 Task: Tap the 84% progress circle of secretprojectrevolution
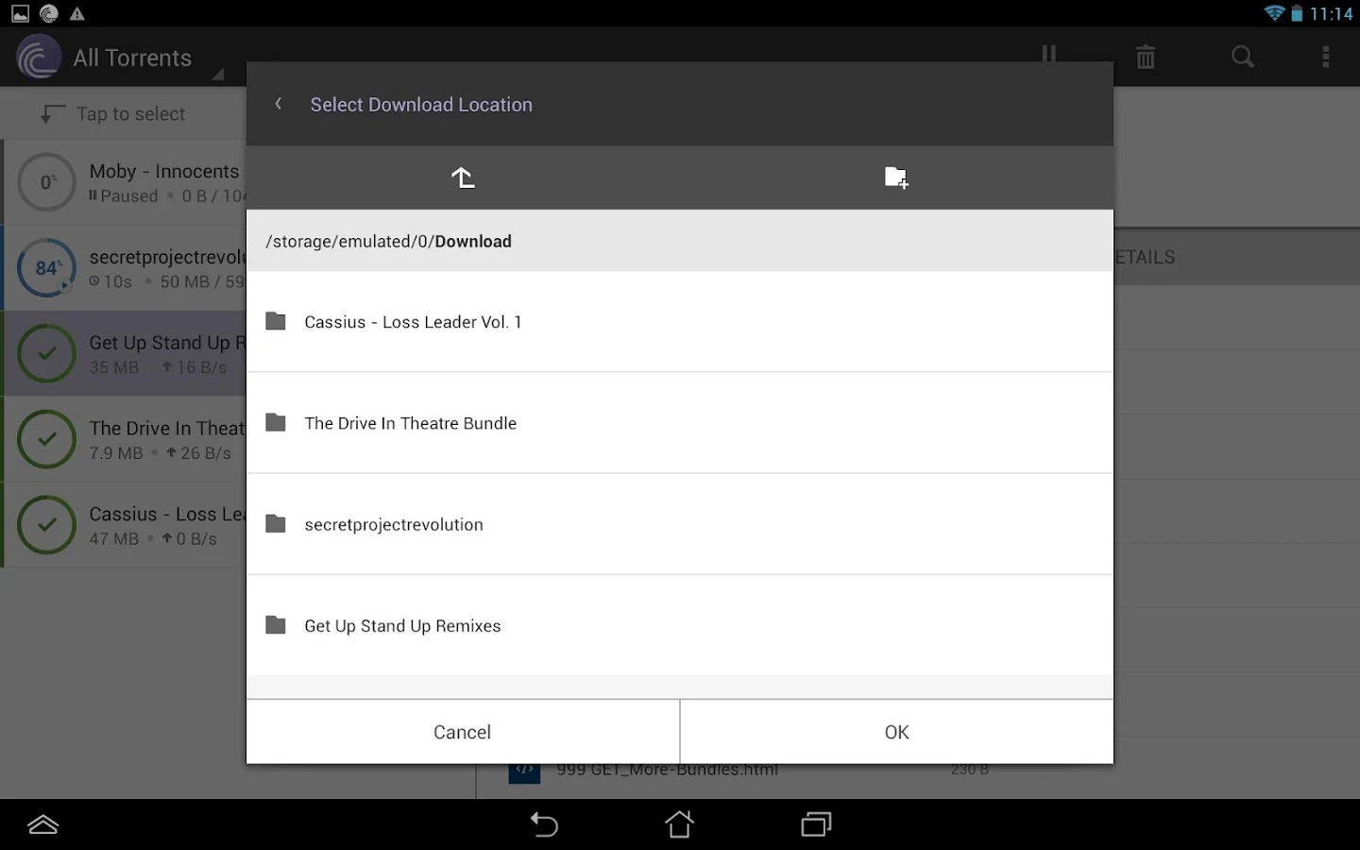46,267
